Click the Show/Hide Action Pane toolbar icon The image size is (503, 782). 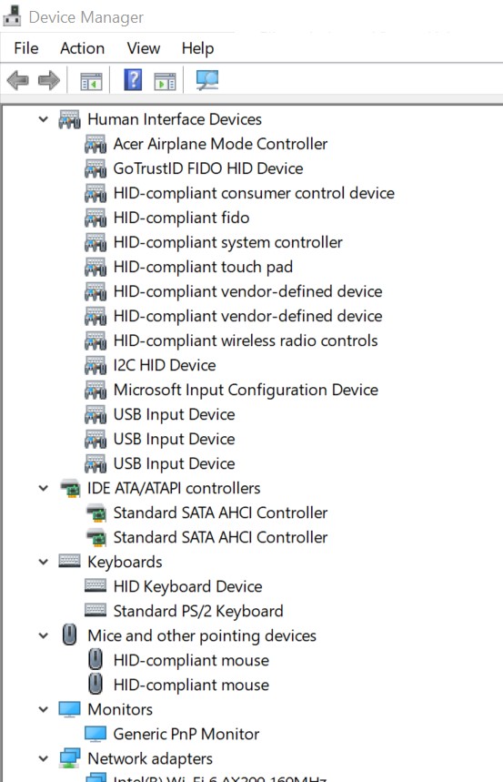tap(165, 81)
